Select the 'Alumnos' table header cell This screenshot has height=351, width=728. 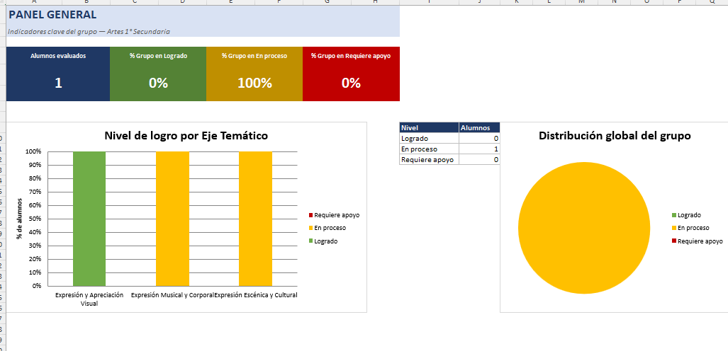[479, 127]
